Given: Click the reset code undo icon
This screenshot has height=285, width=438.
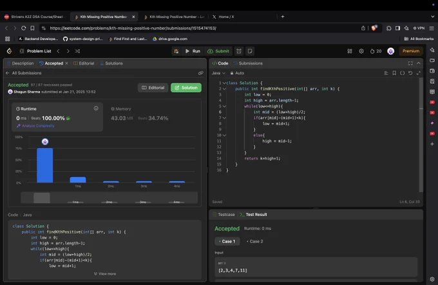Looking at the screenshot, I should pyautogui.click(x=410, y=73).
